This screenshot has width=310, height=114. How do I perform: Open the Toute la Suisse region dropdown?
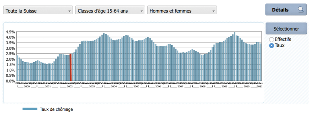38,10
